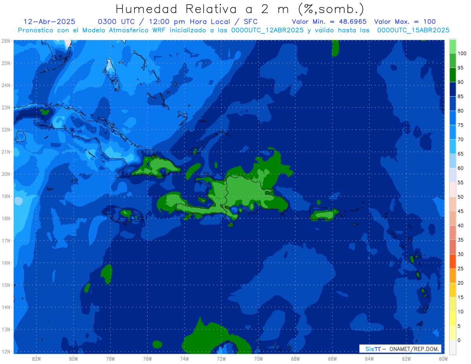Click the 65-70 light blue legend swatch
This screenshot has width=471, height=364.
(x=453, y=146)
